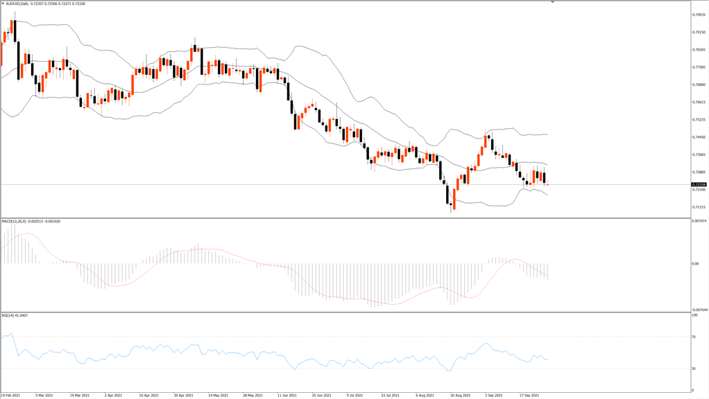
Task: Click the RSI 70 level label
Action: 694,337
